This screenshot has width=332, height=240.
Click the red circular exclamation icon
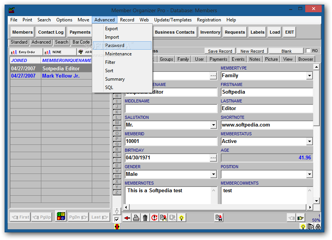[x=154, y=217]
